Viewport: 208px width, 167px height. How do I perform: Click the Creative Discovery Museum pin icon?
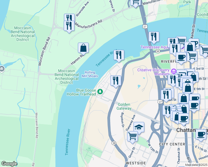coord(174,71)
